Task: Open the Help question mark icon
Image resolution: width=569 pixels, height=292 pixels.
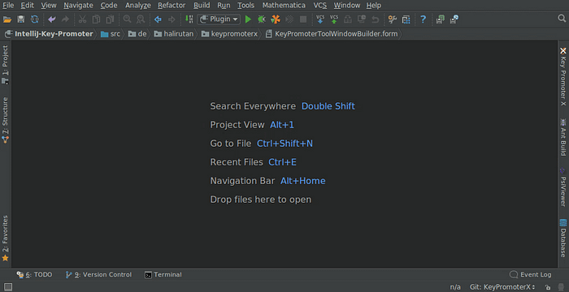Action: pos(423,19)
